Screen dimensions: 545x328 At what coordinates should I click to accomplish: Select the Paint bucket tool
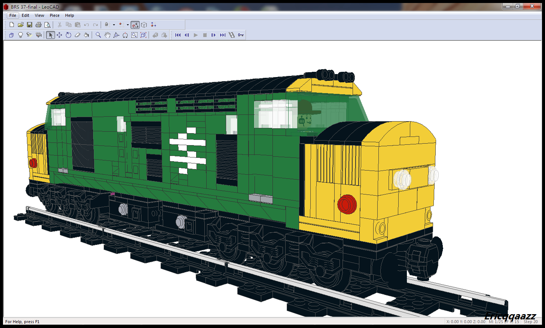[86, 35]
